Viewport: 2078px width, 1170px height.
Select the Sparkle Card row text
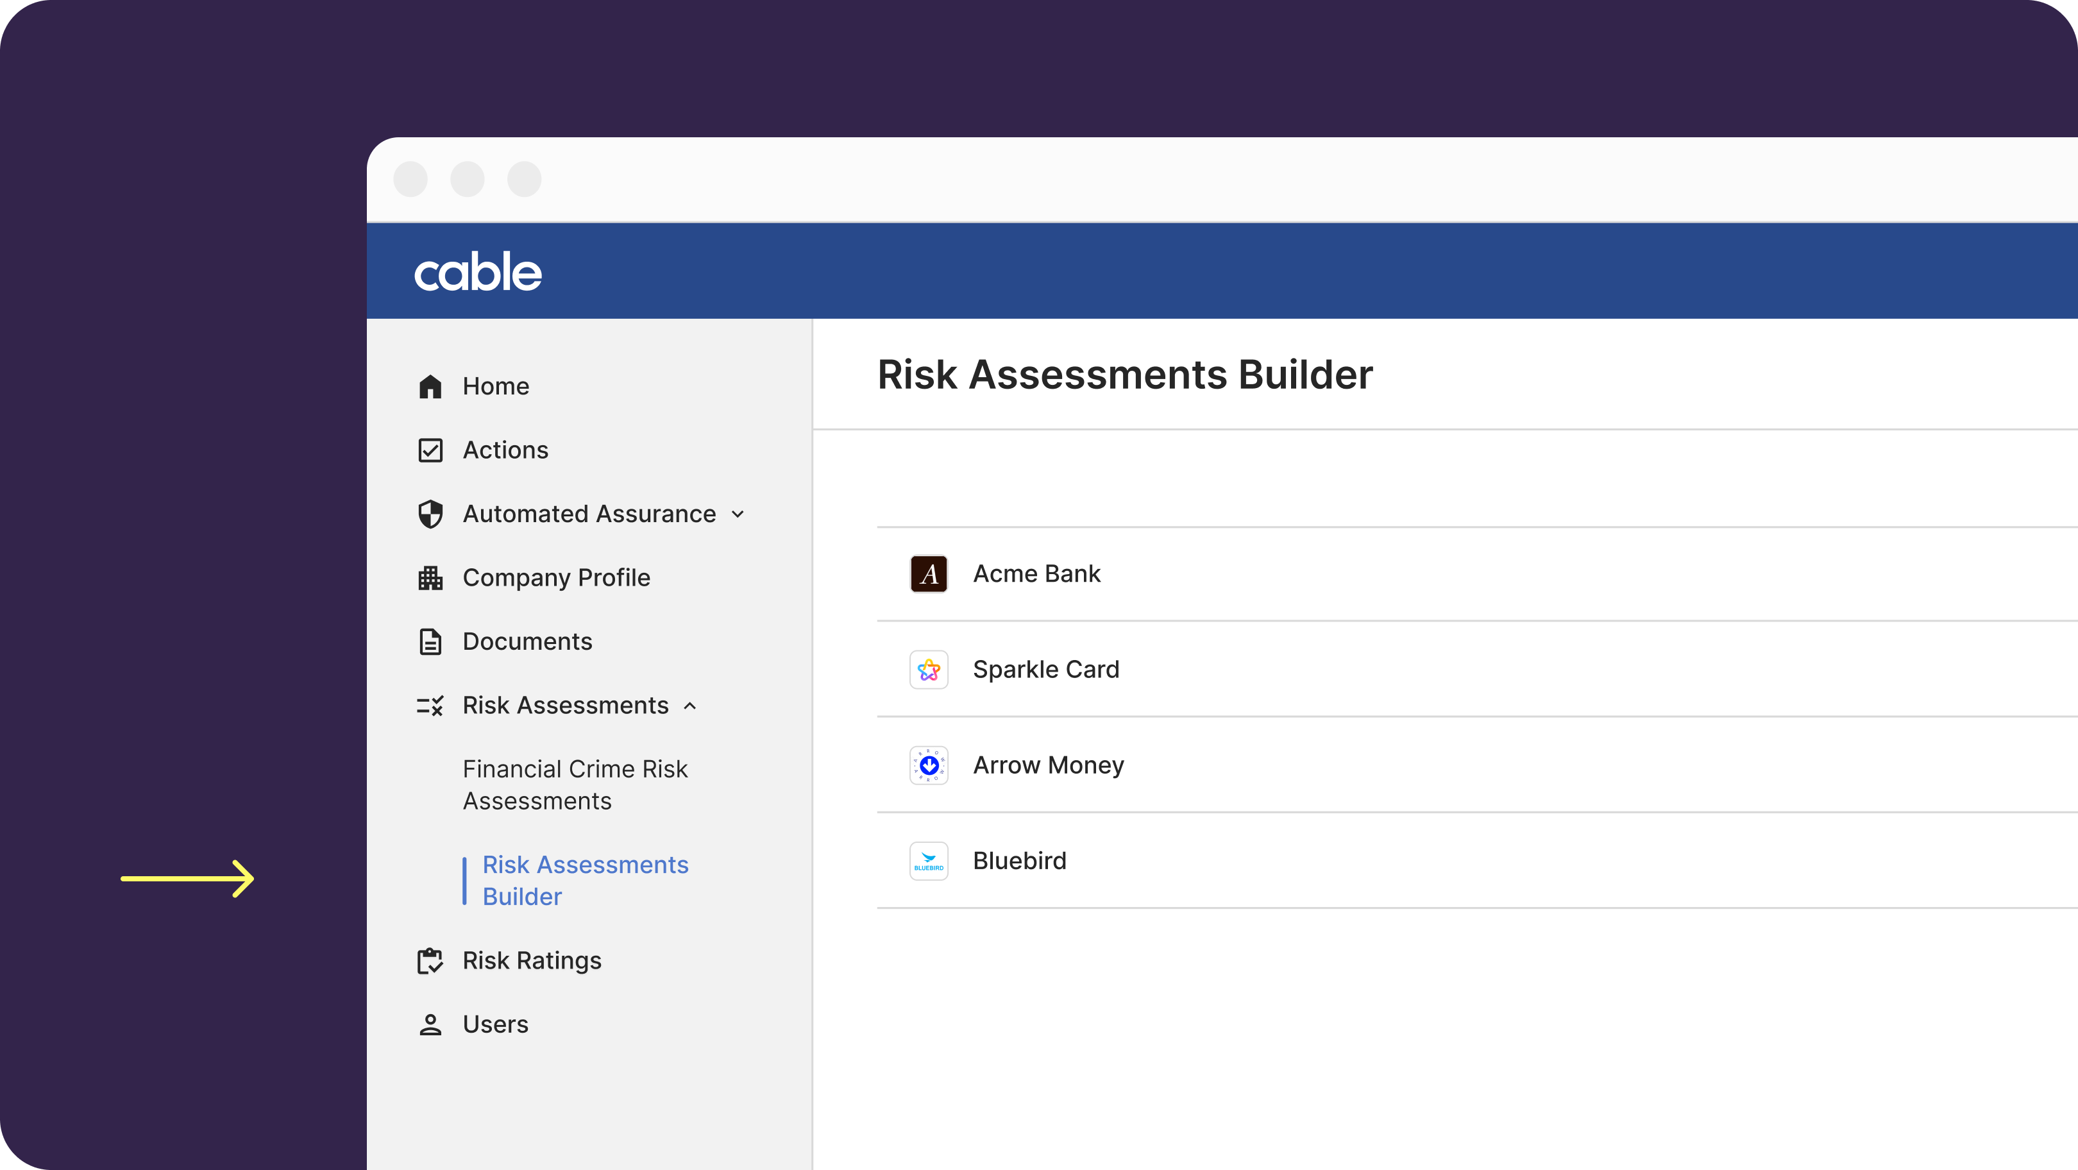[1045, 670]
